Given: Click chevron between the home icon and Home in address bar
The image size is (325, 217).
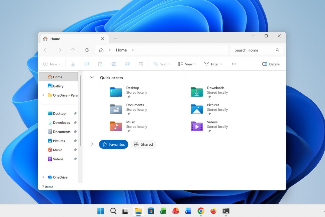Looking at the screenshot, I should click(x=110, y=50).
